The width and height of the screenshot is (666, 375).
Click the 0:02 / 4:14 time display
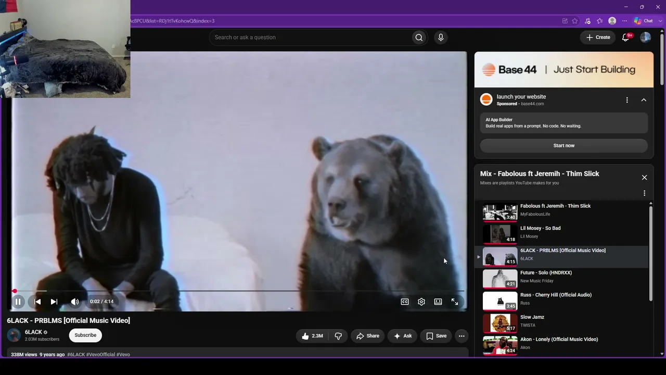pos(101,302)
